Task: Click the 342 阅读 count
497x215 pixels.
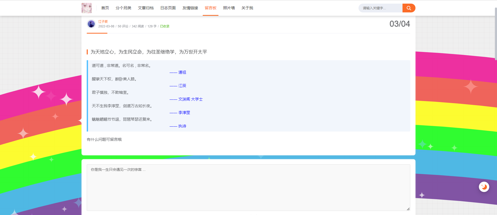Action: 138,26
